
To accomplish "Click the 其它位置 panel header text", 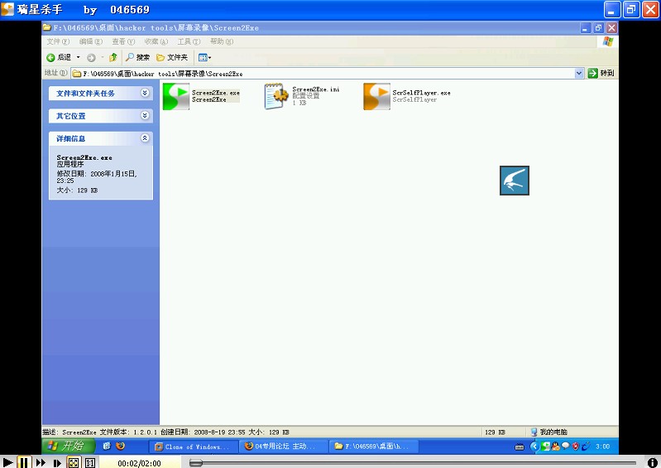I will point(71,116).
